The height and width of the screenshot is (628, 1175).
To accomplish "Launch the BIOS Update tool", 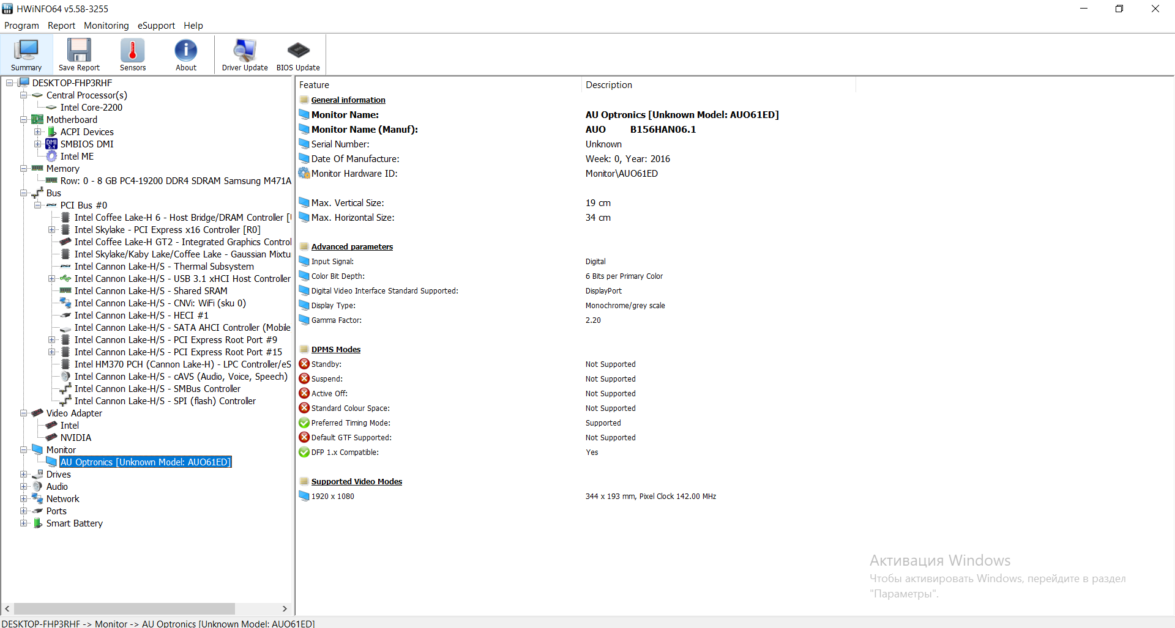I will (x=298, y=54).
